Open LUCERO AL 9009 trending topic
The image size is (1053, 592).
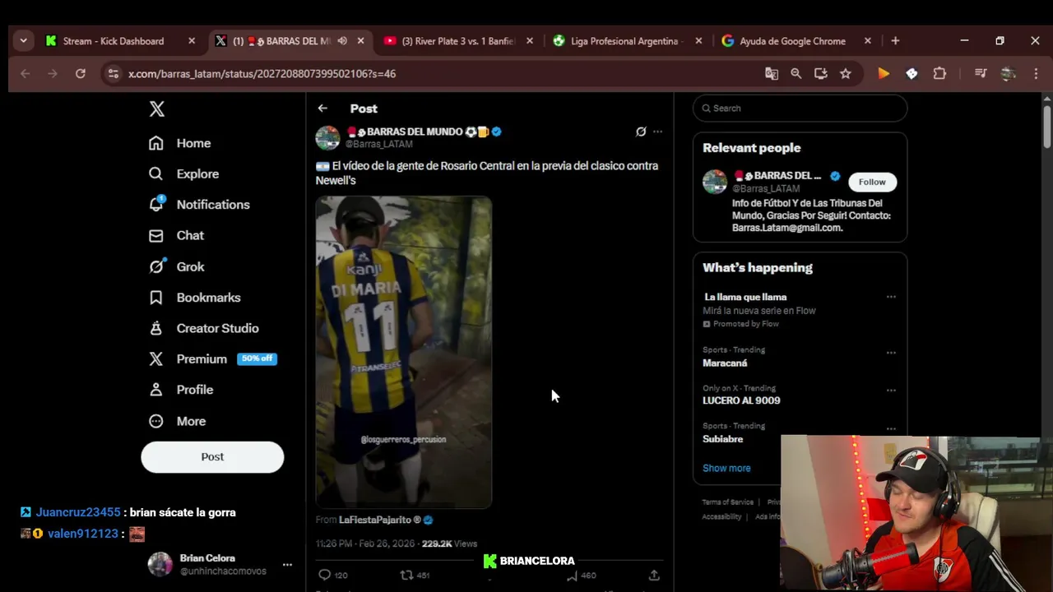[x=741, y=400]
